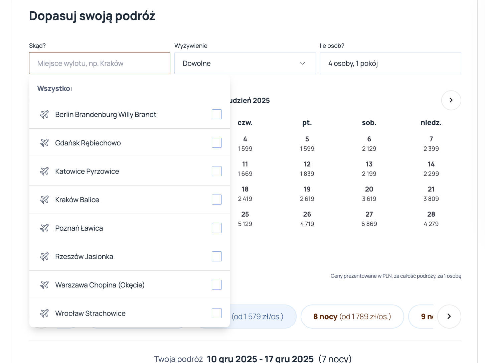Focus the Miejsce wylotu departure input field
485x363 pixels.
point(100,63)
